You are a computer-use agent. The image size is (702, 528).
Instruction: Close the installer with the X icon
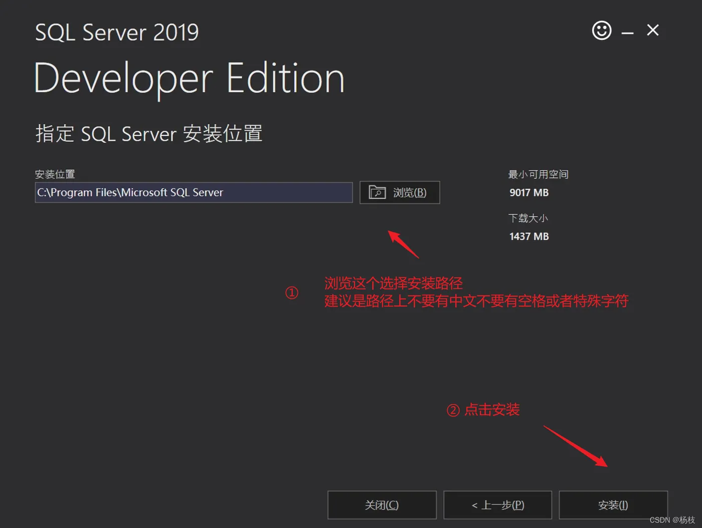pos(653,31)
